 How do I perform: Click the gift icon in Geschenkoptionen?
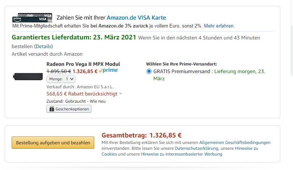(51, 109)
